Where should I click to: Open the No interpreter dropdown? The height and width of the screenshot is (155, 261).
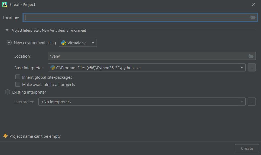(x=142, y=102)
